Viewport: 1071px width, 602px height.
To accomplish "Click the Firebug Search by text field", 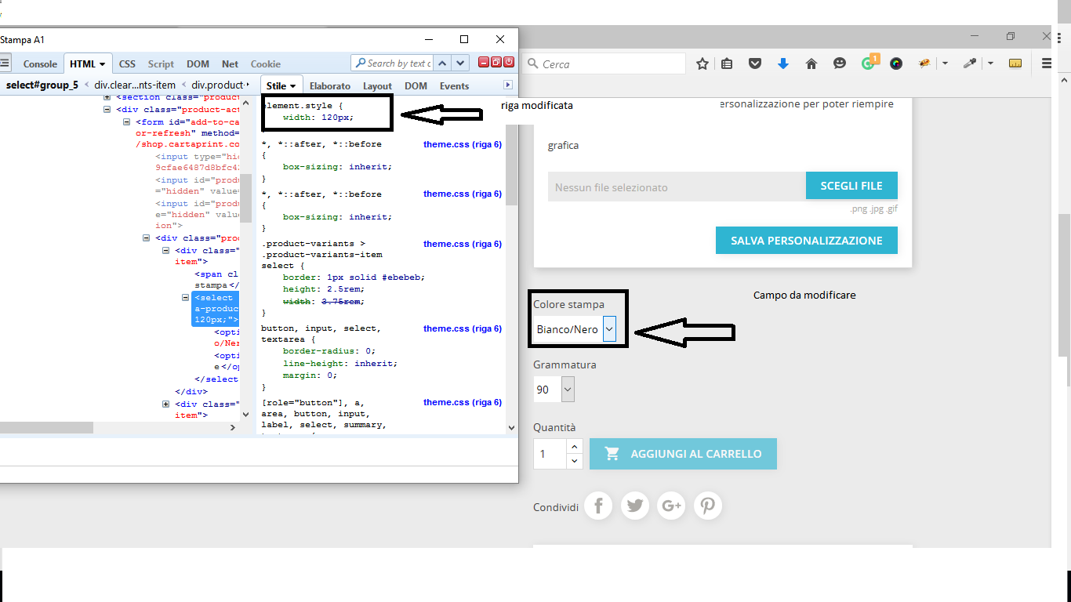I will [x=391, y=63].
